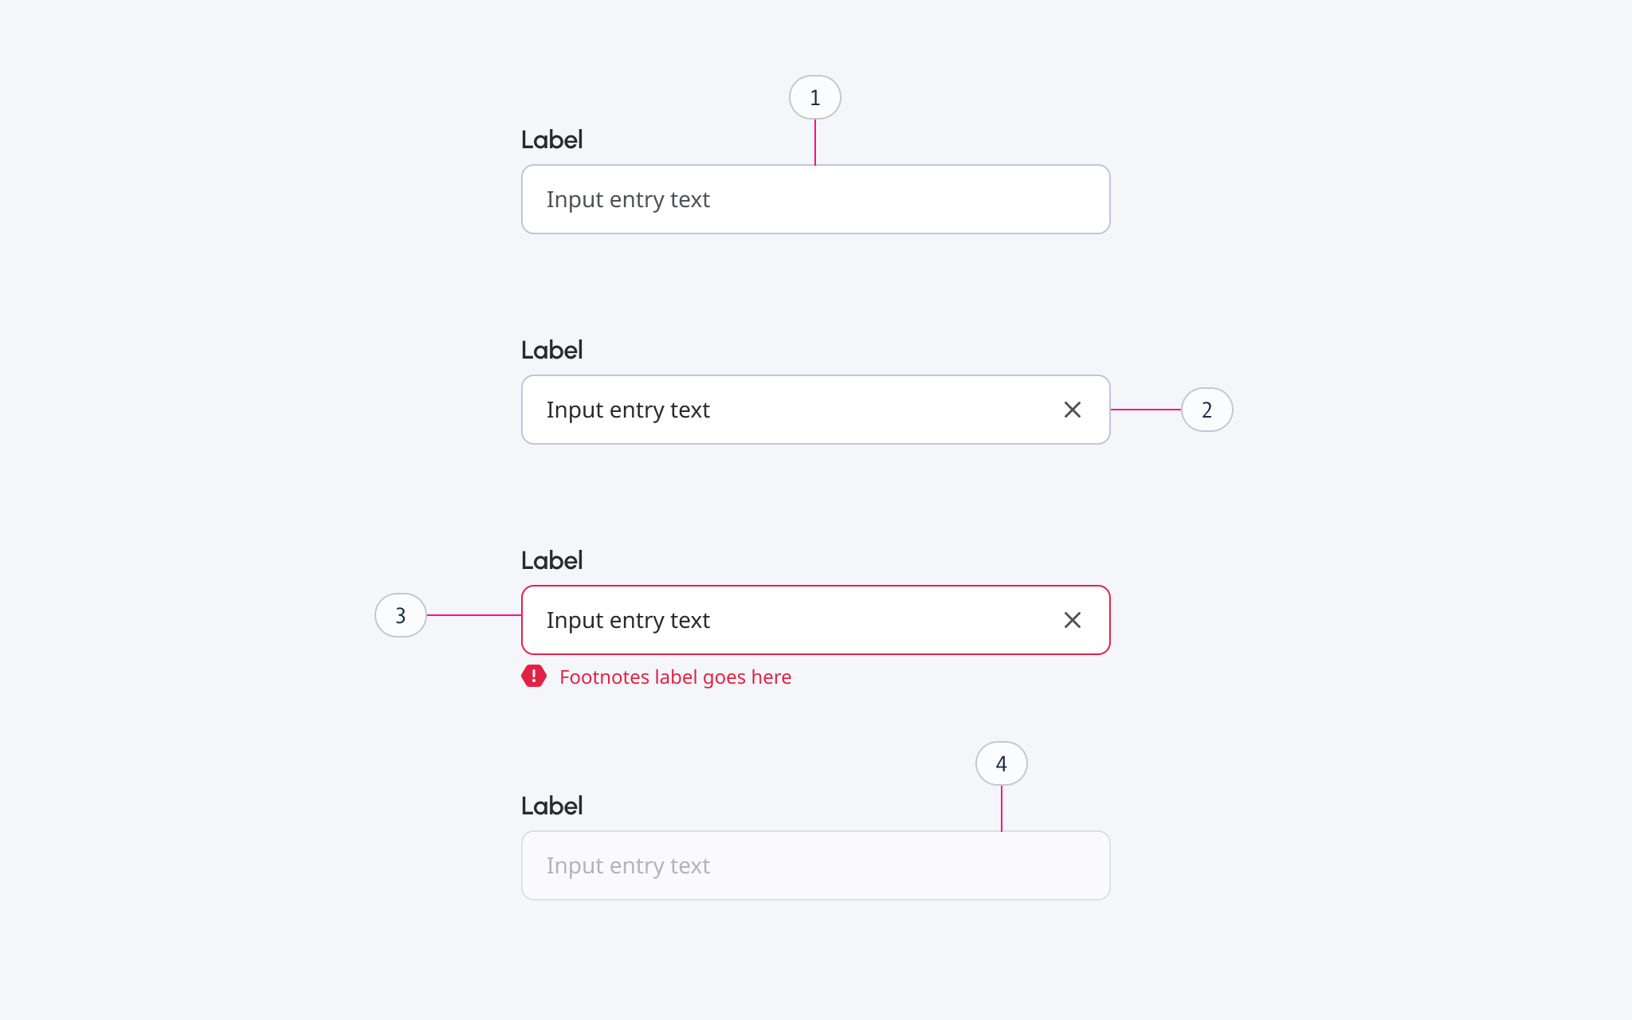Select callout badge number 1

tap(814, 97)
